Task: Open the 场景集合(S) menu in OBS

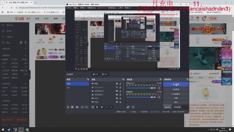Action: pyautogui.click(x=112, y=8)
